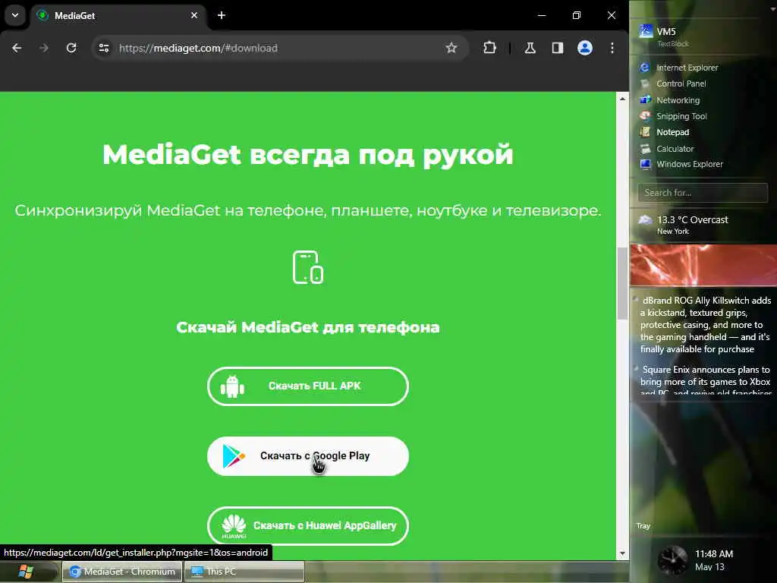Open the Windows Start button

(26, 572)
